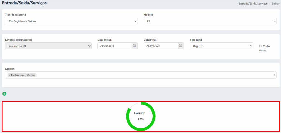Click the 84% progress percentage text
281x133 pixels.
pyautogui.click(x=141, y=119)
